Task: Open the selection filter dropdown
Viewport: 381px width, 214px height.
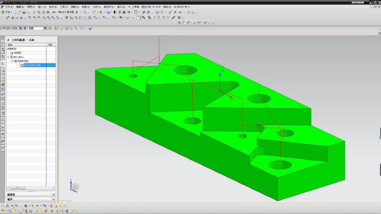Action: tap(20, 28)
